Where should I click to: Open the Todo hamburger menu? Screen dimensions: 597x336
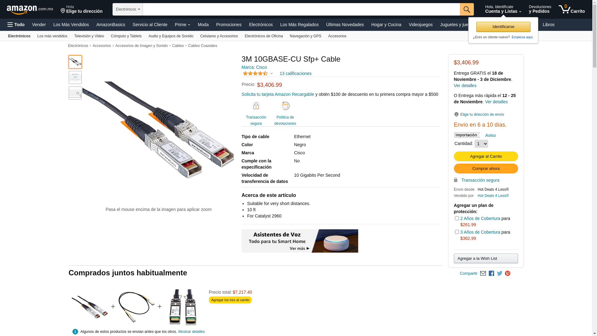tap(16, 25)
